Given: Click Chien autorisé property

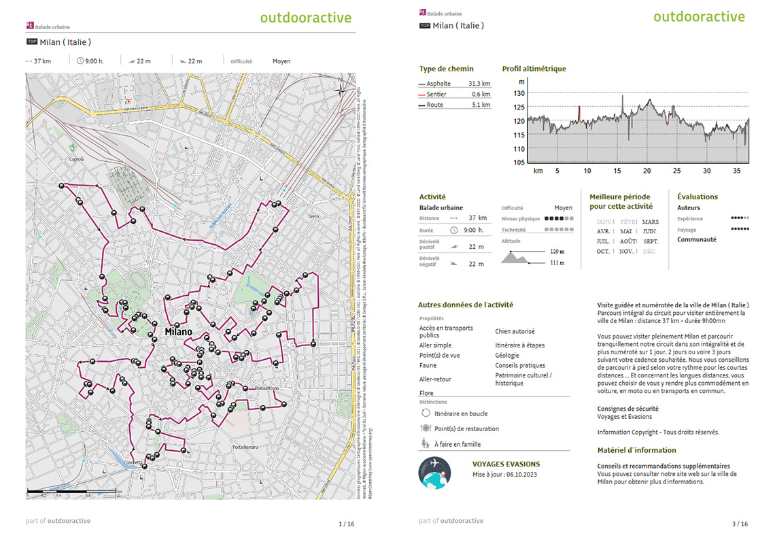Looking at the screenshot, I should [515, 331].
